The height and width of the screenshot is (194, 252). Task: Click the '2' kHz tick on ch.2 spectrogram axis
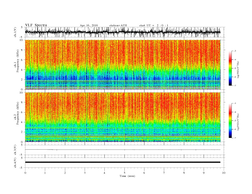coord(22,132)
